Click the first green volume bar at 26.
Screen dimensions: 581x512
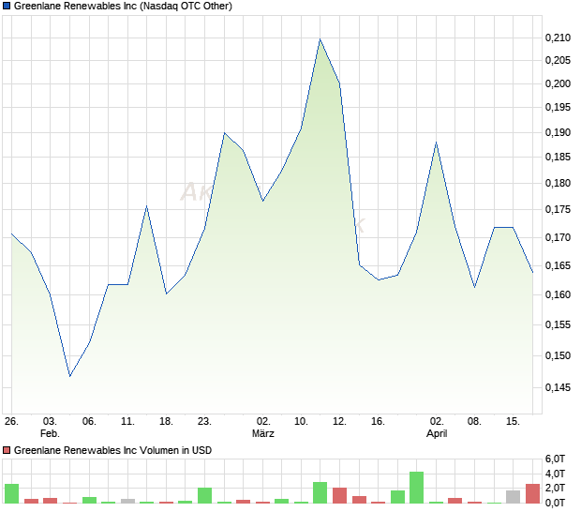[11, 493]
